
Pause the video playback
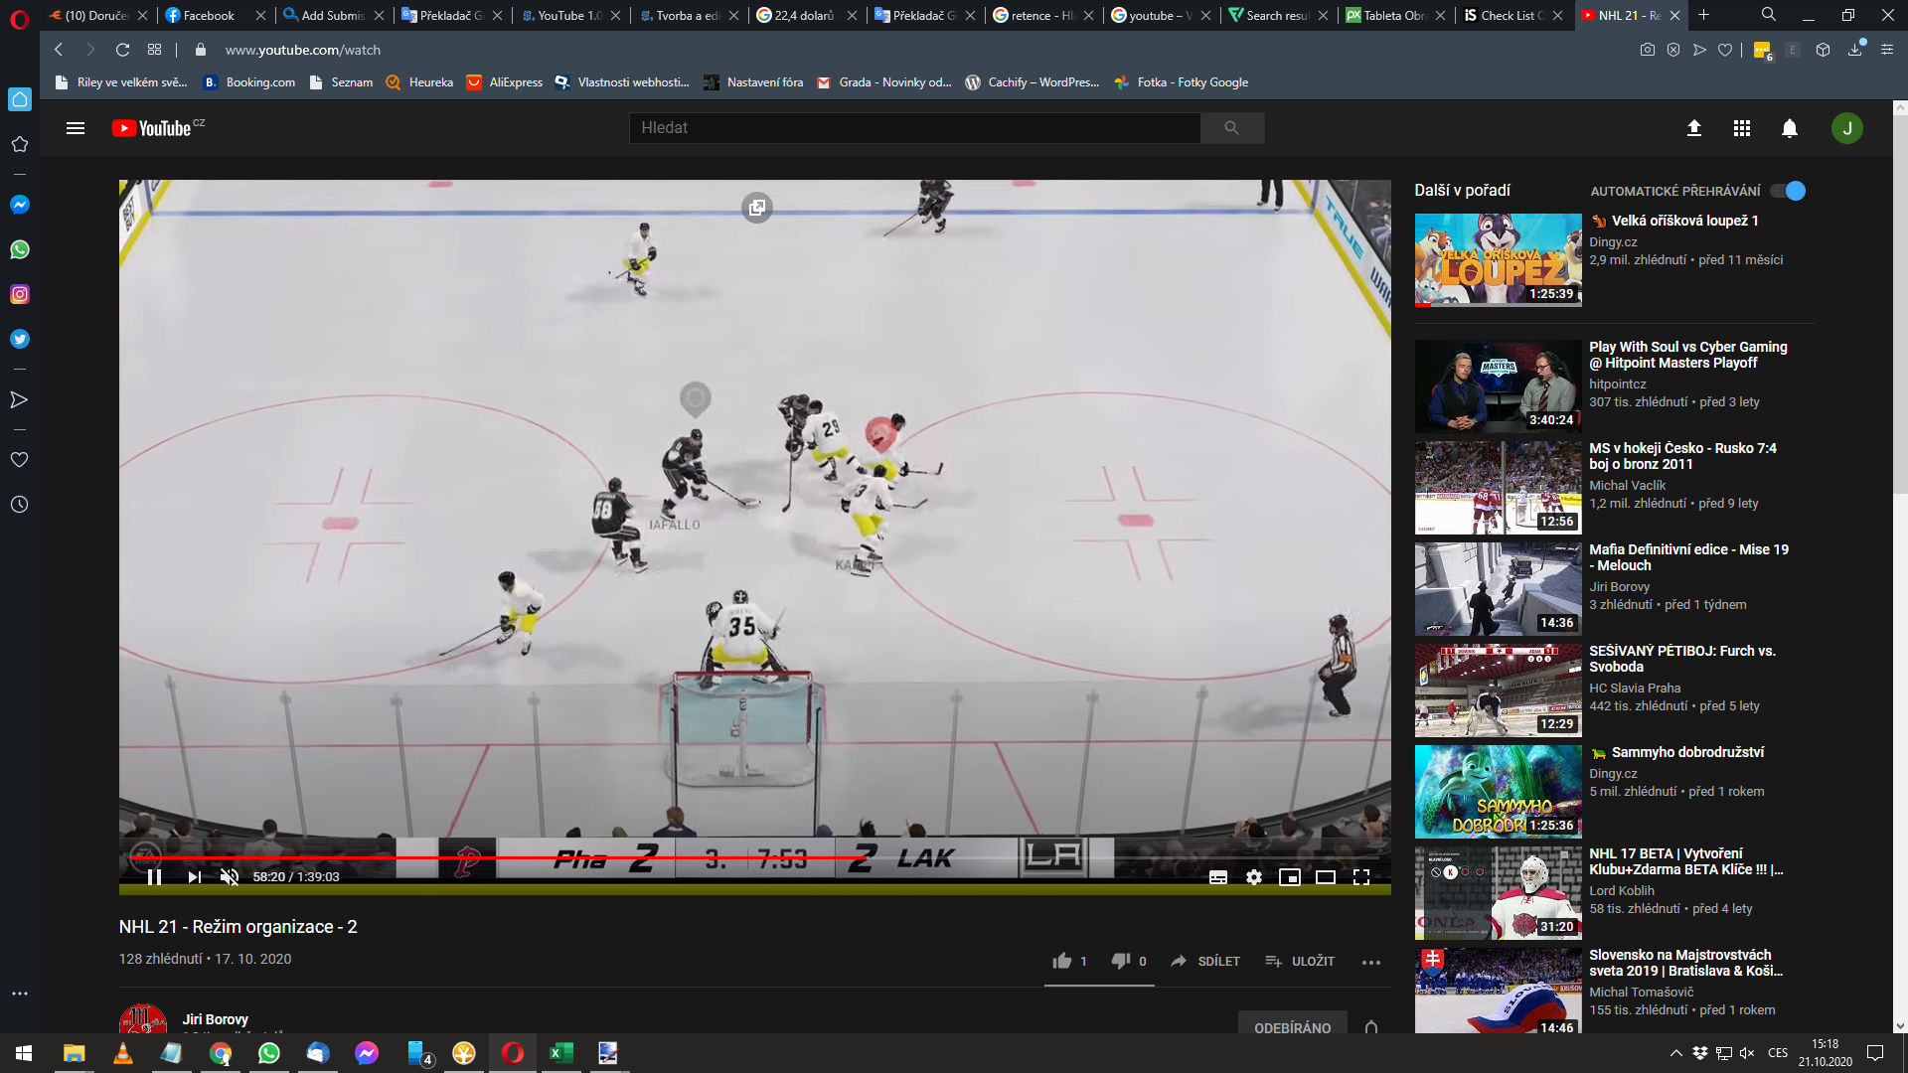click(x=154, y=877)
